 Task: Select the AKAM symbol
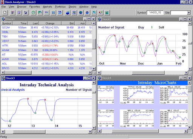tap(6, 50)
